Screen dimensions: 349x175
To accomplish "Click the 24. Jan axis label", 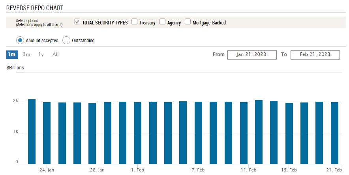I will pos(47,170).
